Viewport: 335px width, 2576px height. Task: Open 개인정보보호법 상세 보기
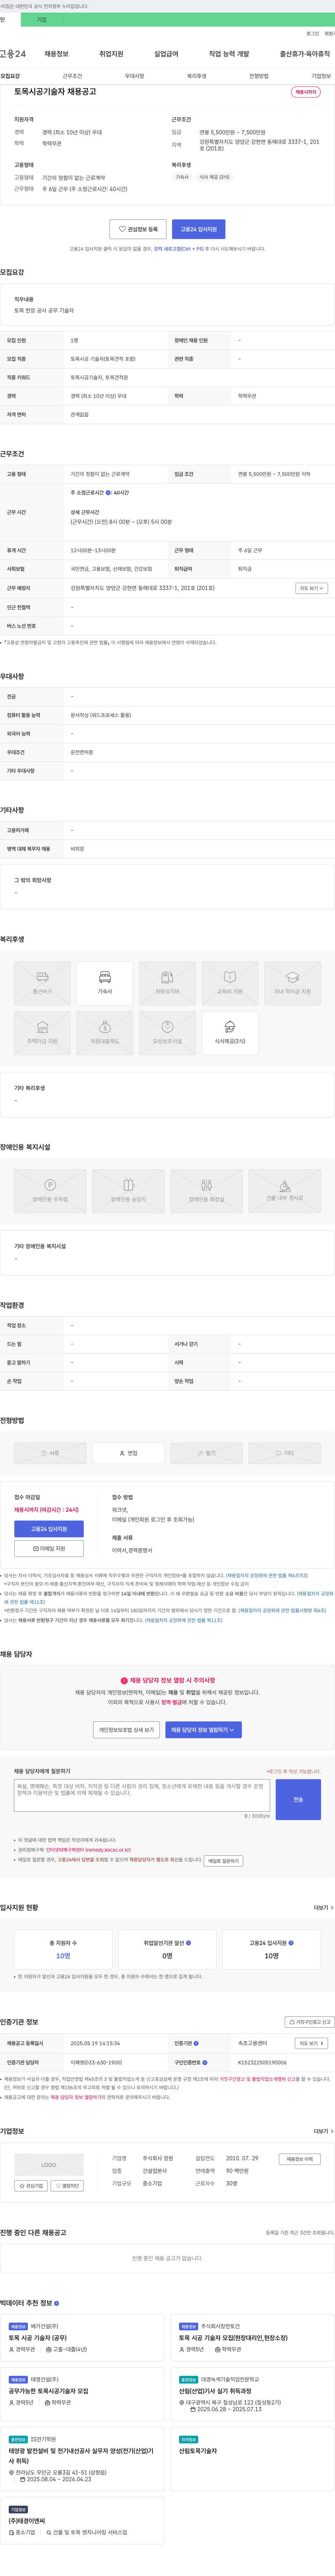pyautogui.click(x=127, y=1729)
